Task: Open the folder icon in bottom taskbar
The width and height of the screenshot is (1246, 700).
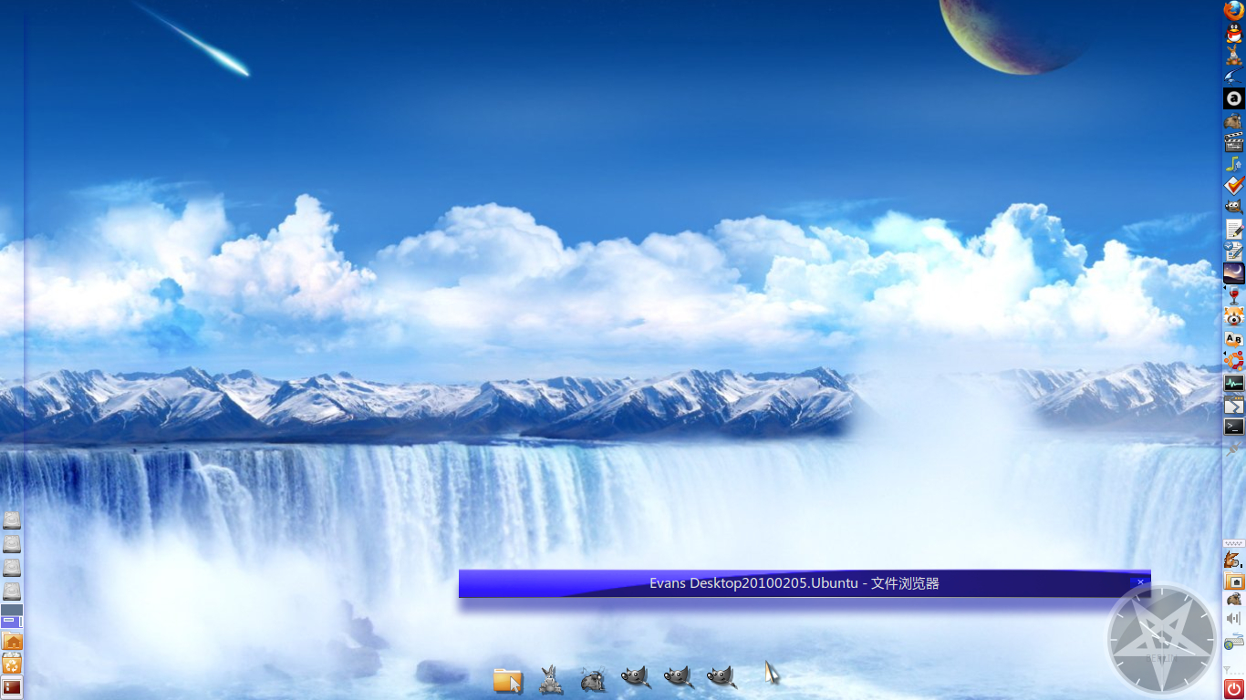Action: pos(508,680)
